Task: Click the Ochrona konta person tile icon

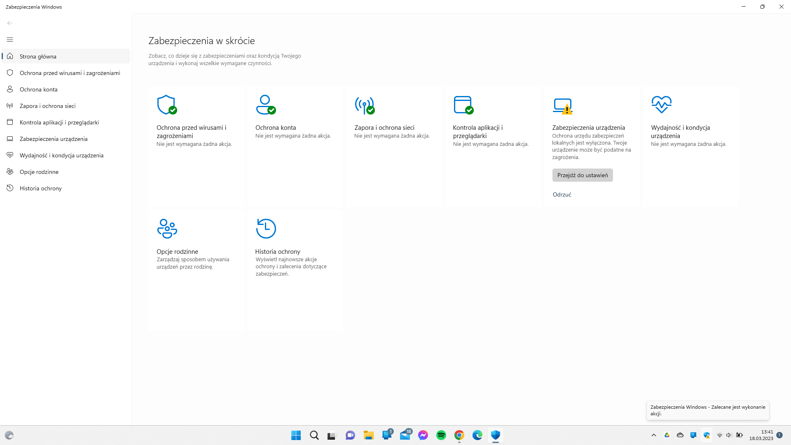Action: click(266, 105)
